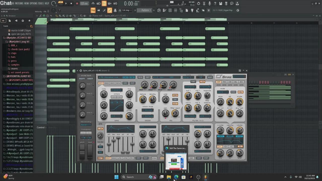The height and width of the screenshot is (181, 322).
Task: Expand the '(@pvtjoker) juug kit' folder
Action: click(19, 42)
